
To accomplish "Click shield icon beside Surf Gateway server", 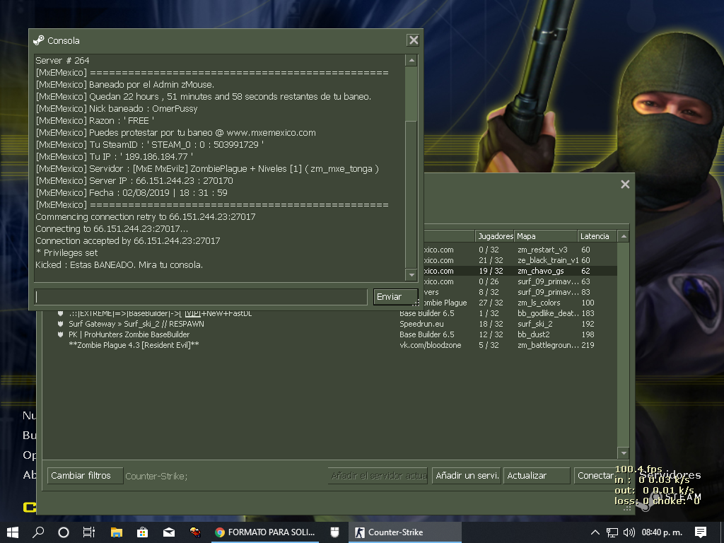I will pos(60,324).
